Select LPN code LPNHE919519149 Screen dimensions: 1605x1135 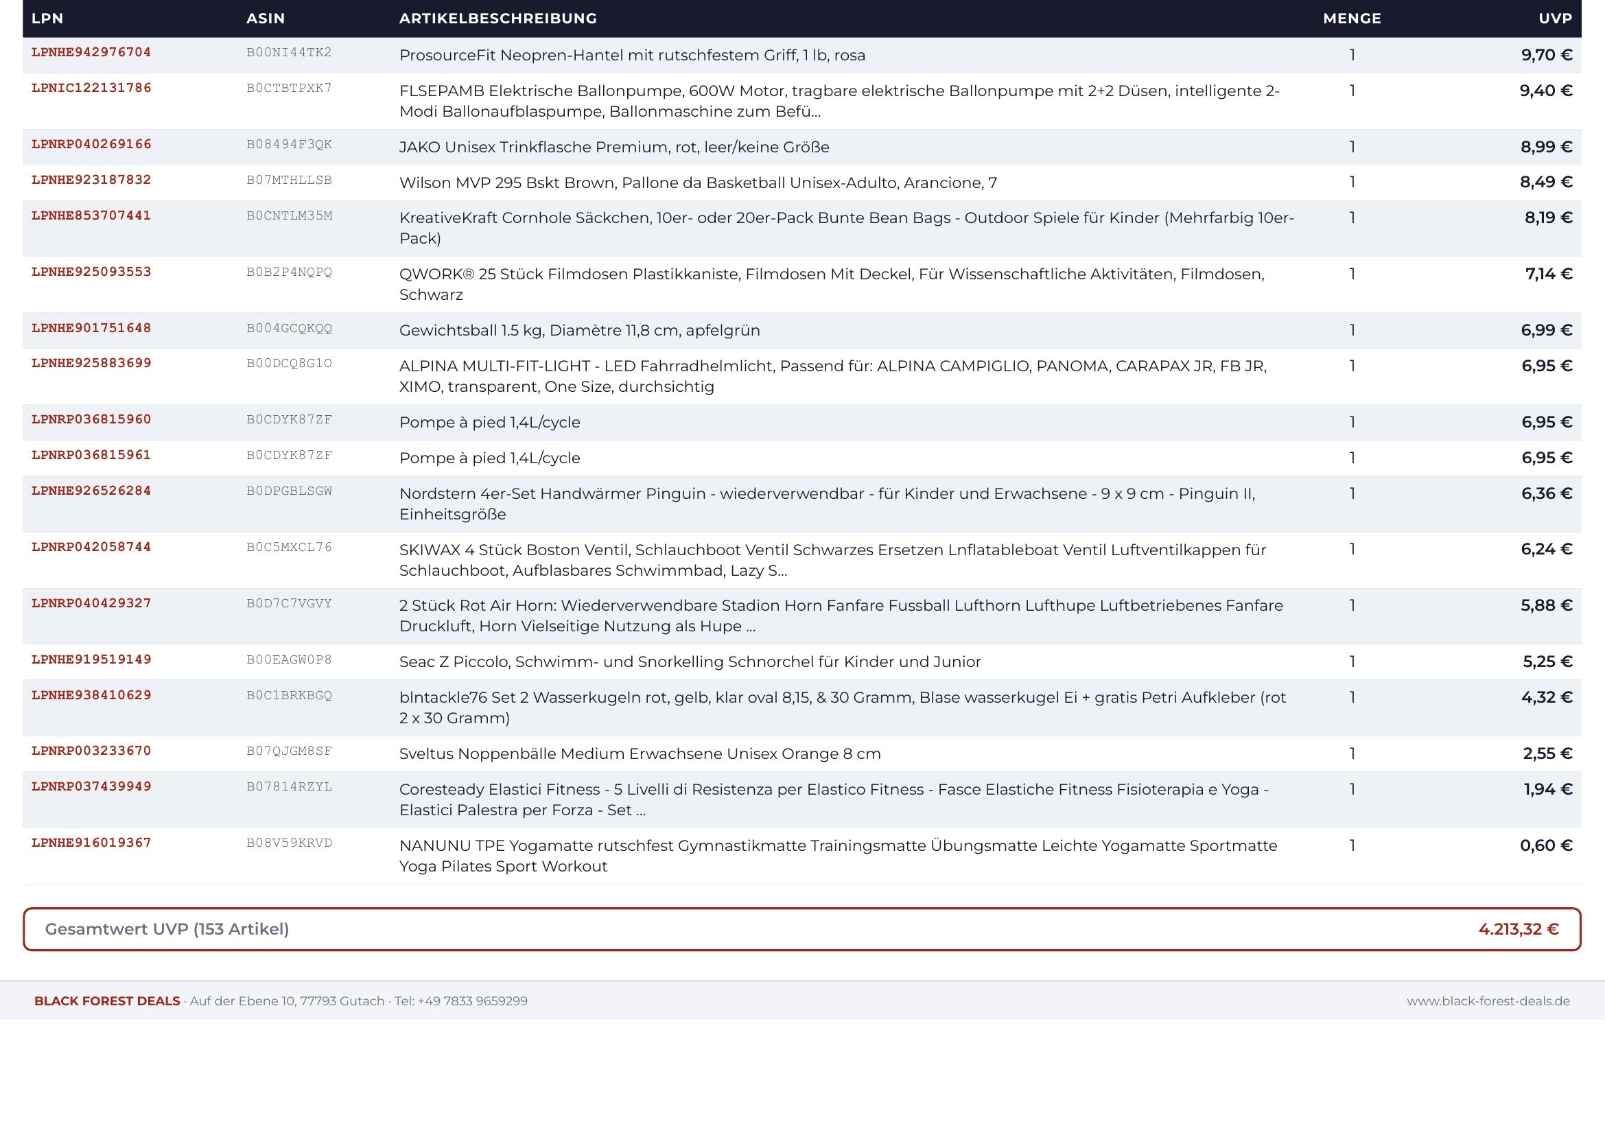click(x=91, y=659)
